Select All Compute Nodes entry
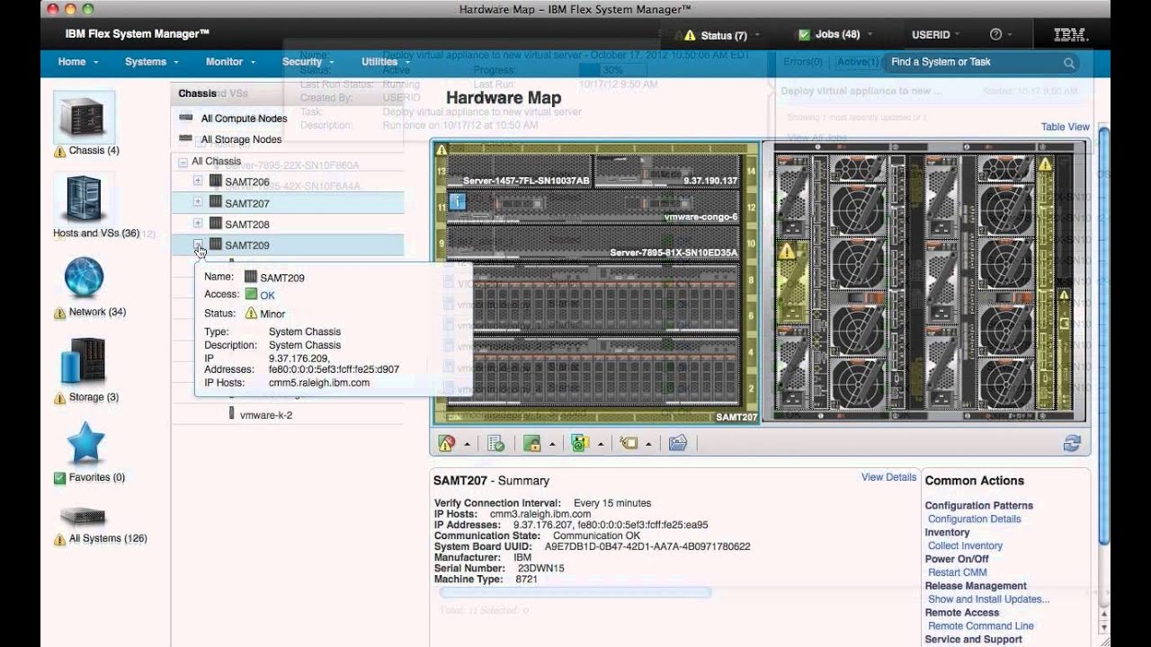The image size is (1151, 647). [244, 119]
